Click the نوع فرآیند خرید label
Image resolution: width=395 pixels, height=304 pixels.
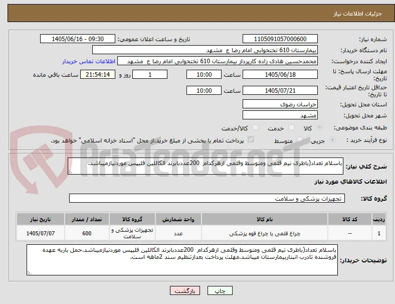(x=367, y=140)
